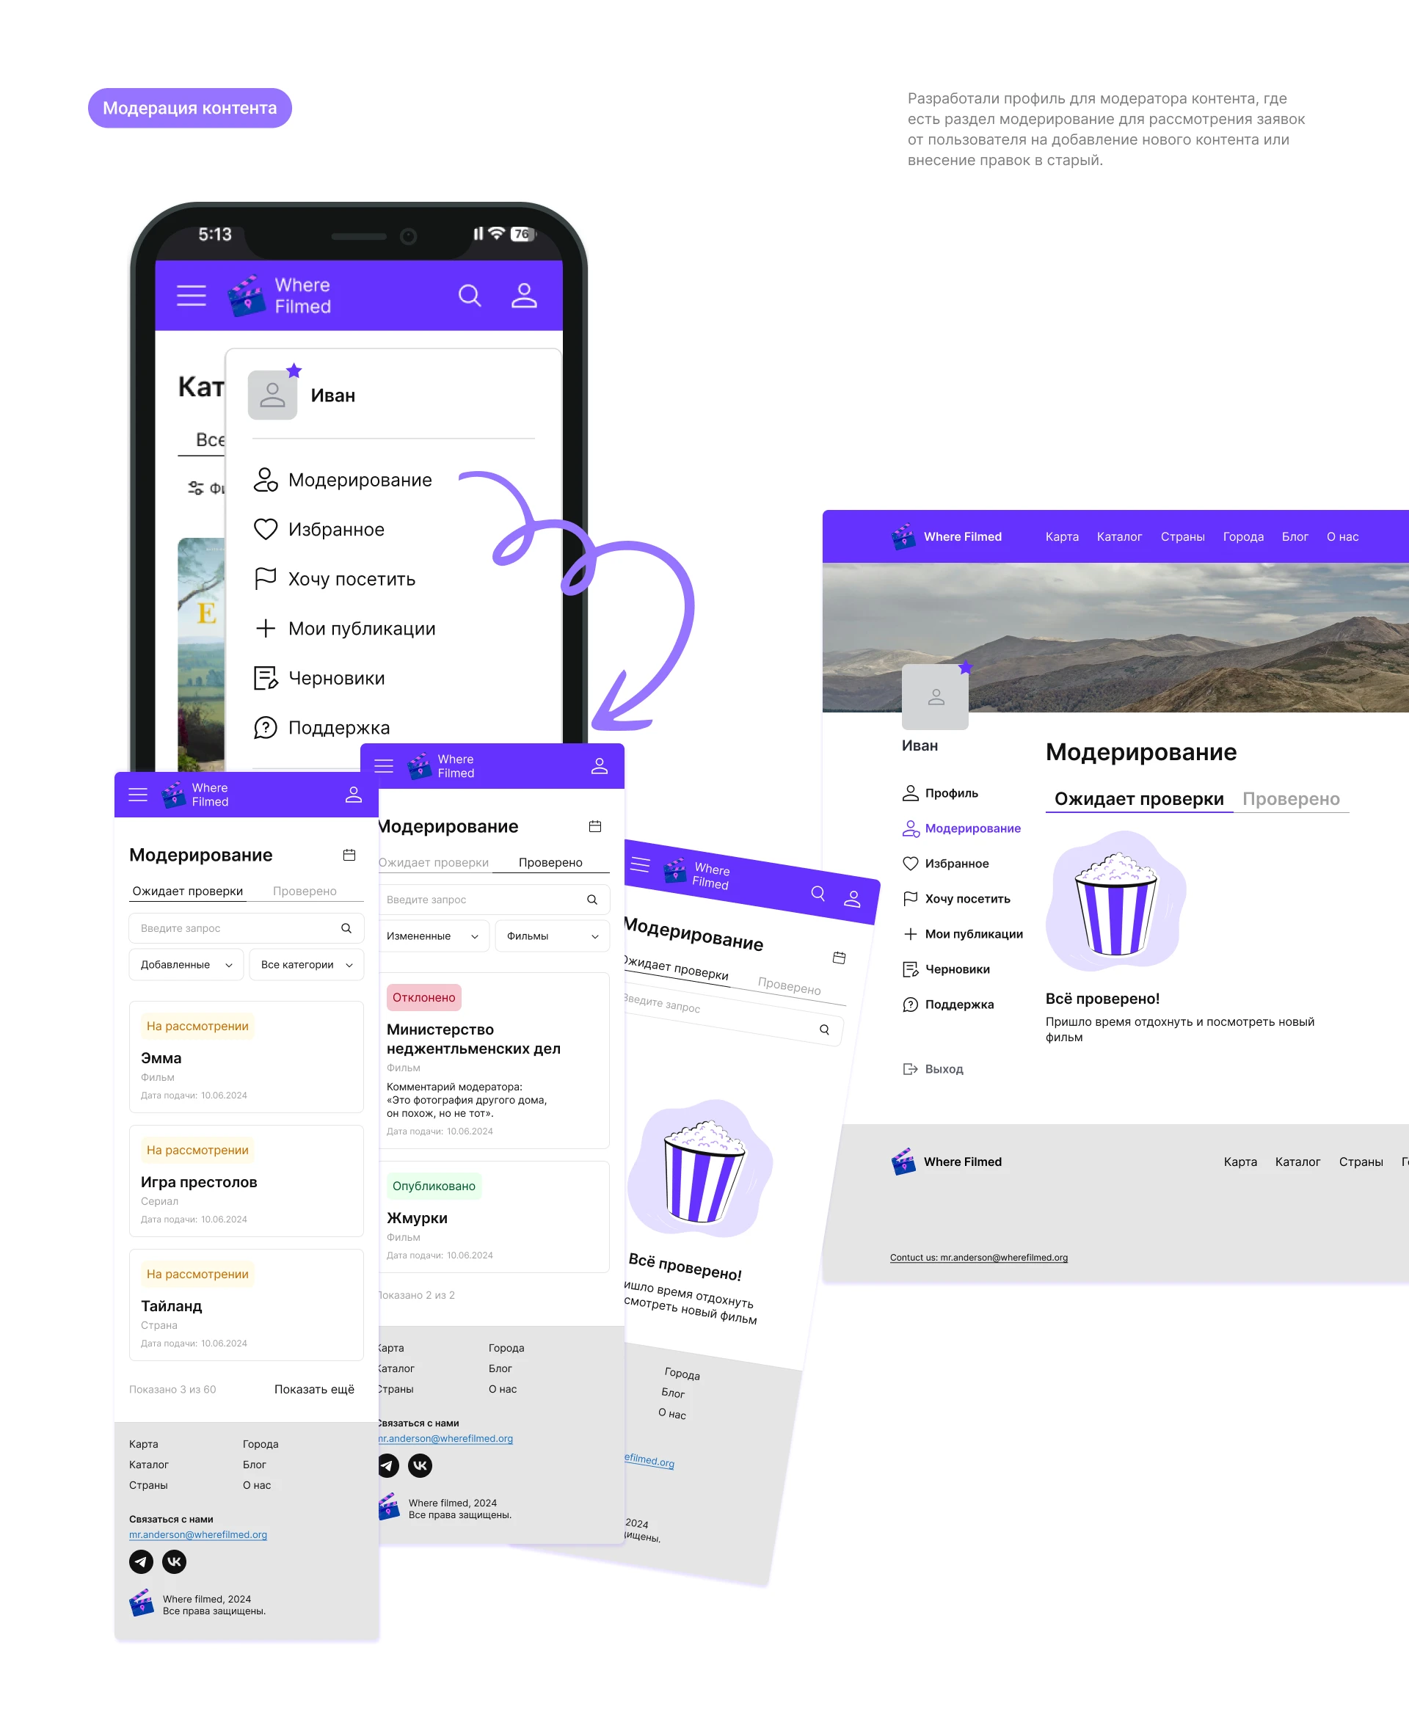Open Черновики in desktop sidebar

click(x=956, y=969)
